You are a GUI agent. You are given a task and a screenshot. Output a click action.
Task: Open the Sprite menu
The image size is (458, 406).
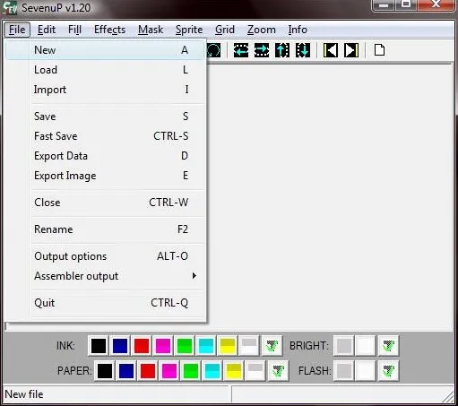pos(189,30)
